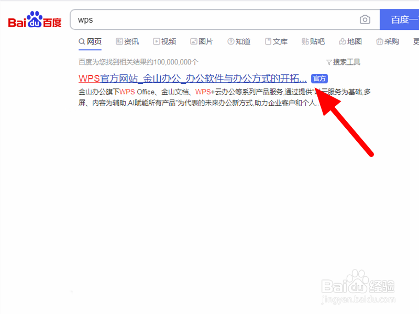Open the 文库 tab
This screenshot has height=314, width=419.
click(x=276, y=42)
